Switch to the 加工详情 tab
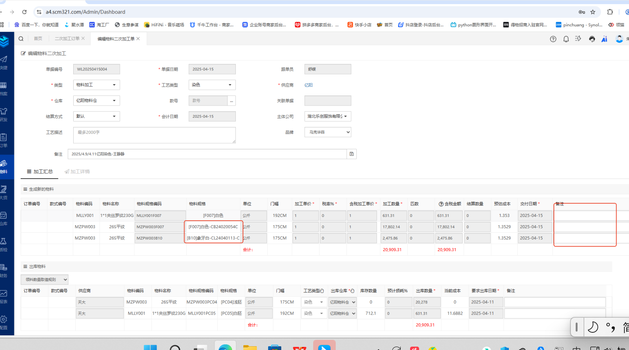Viewport: 629px width, 350px height. (77, 172)
